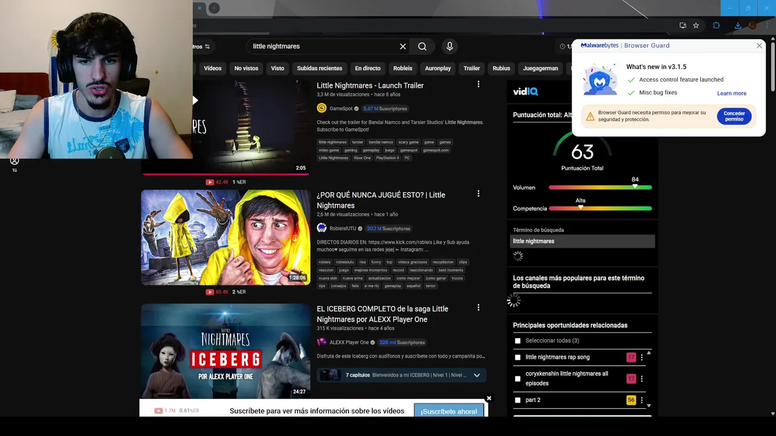Click the GameSpot channel avatar

pos(321,108)
